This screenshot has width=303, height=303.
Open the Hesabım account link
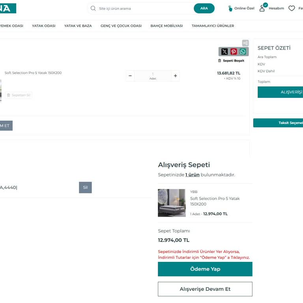276,8
